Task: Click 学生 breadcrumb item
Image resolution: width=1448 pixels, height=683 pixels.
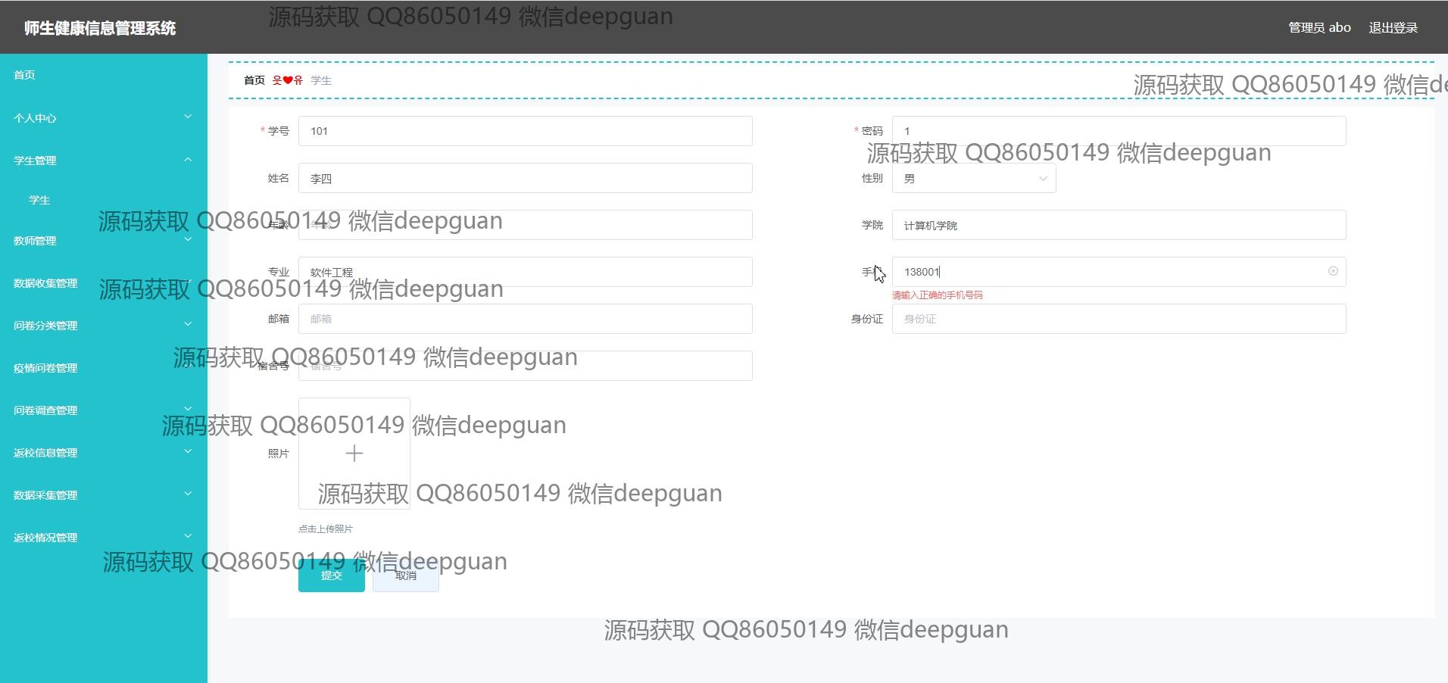Action: (321, 80)
